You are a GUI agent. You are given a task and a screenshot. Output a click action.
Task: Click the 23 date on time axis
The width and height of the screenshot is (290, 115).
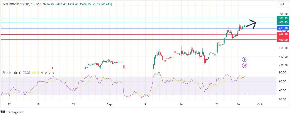[x=217, y=105]
